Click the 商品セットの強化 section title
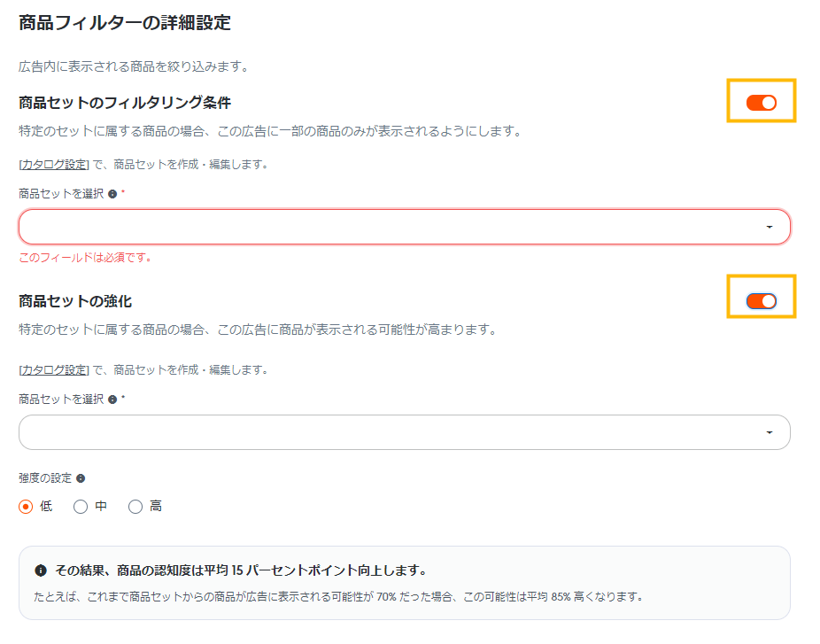This screenshot has height=644, width=820. coord(75,301)
